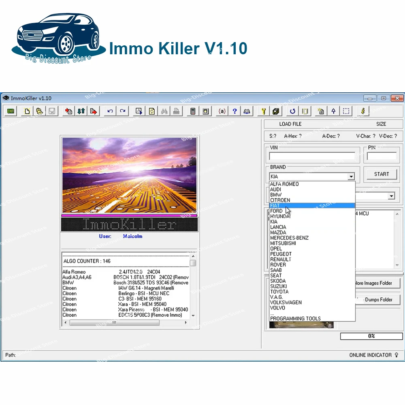Open the dropdown below the START button

(392, 196)
